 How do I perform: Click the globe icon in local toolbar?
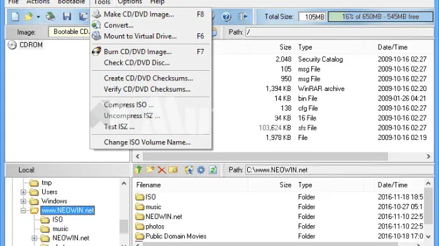coord(189,170)
